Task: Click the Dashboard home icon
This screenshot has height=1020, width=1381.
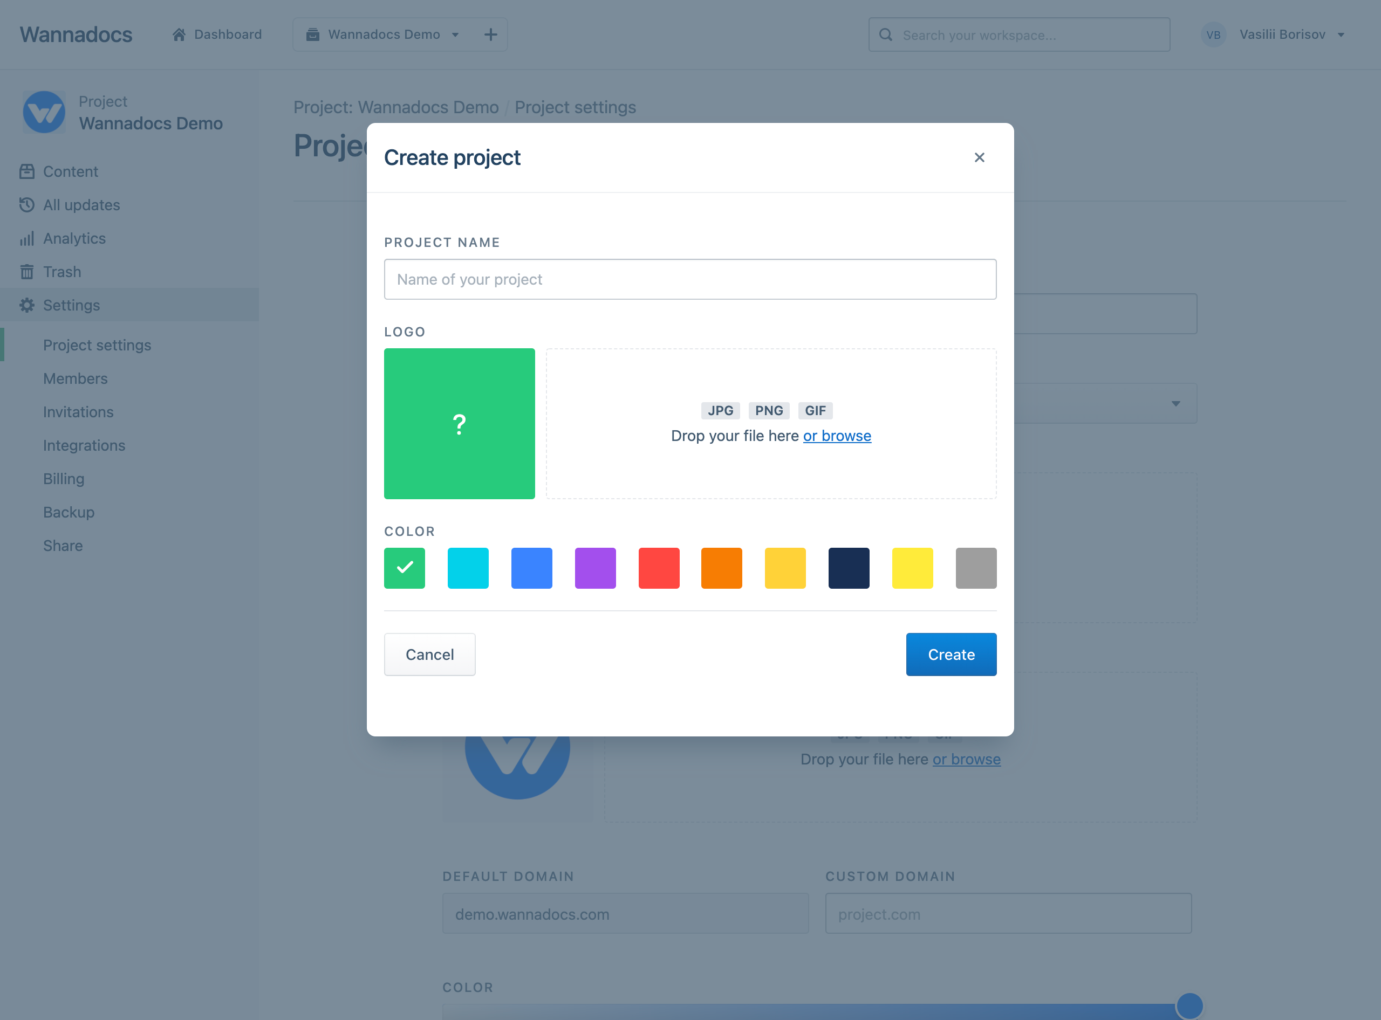Action: point(179,35)
